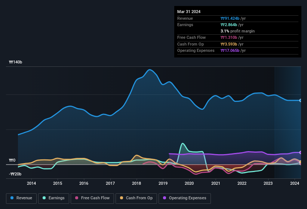The image size is (307, 209).
Task: Toggle the Earnings legend button
Action: click(53, 198)
